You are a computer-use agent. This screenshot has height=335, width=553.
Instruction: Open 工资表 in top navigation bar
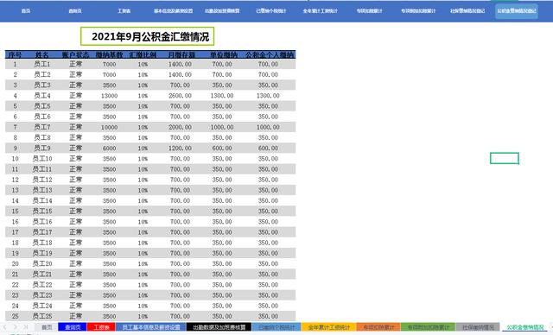(124, 11)
